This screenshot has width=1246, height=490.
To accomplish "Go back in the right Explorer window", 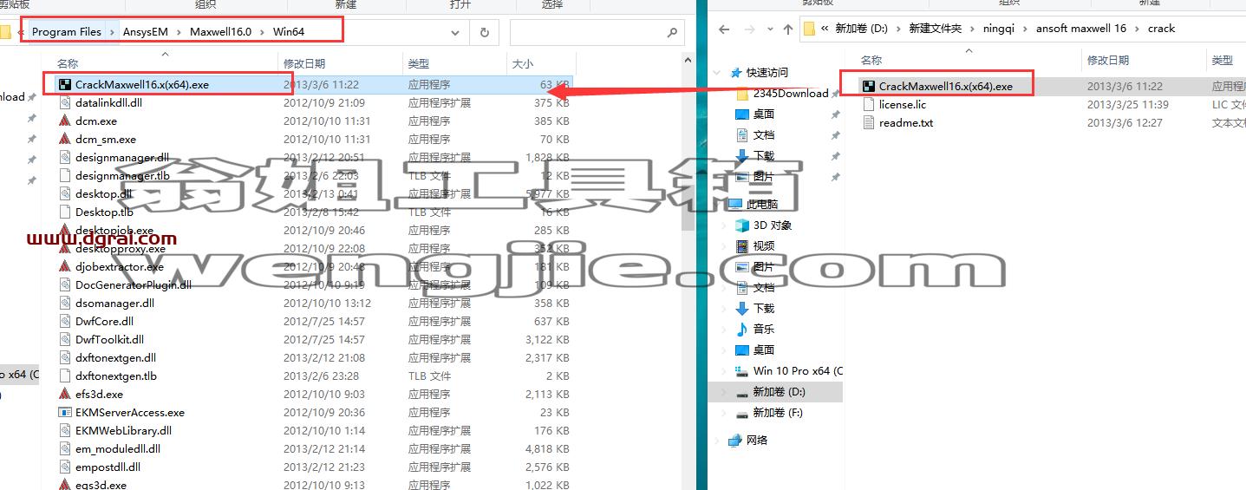I will pos(724,29).
